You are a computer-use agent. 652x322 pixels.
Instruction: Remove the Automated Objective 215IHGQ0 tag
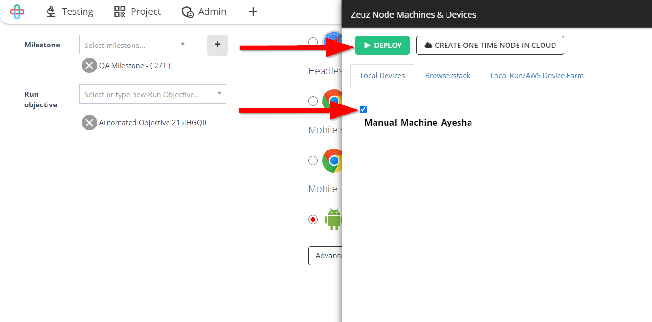pyautogui.click(x=89, y=123)
